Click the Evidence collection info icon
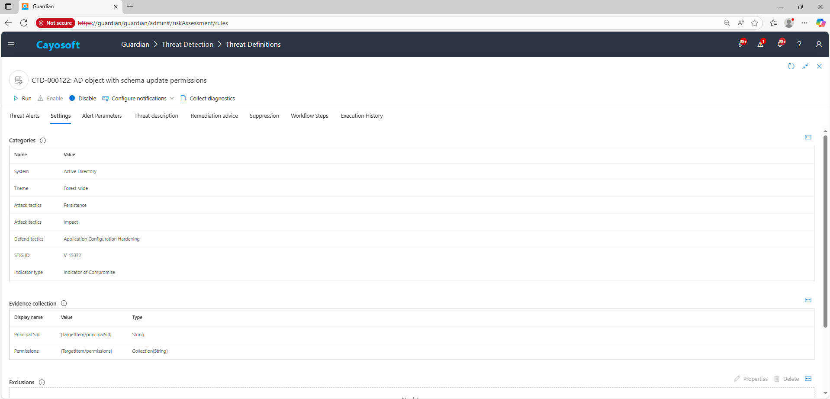Screen dimensions: 830x399 pos(64,303)
